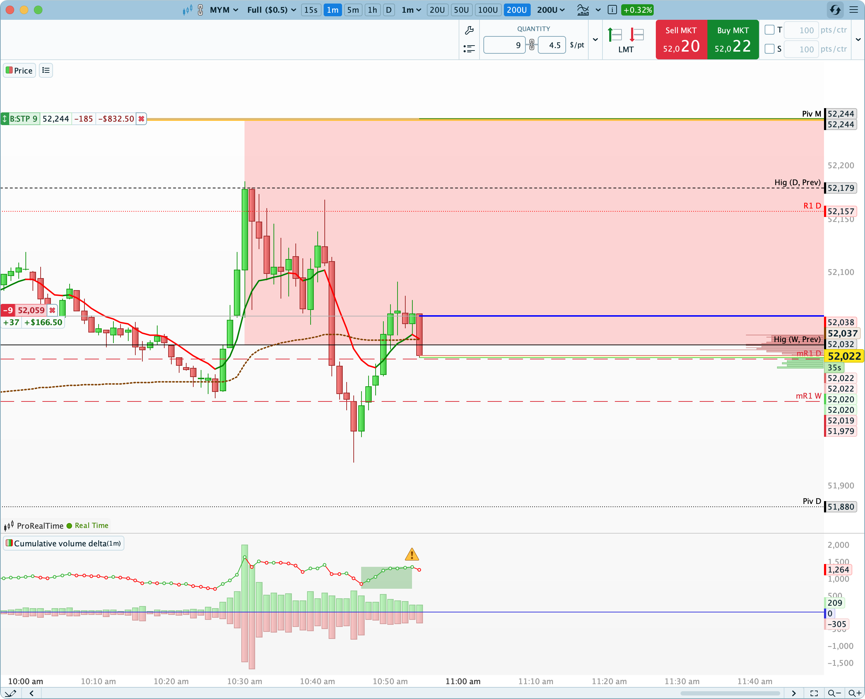Select the 100U history preset

tap(488, 10)
